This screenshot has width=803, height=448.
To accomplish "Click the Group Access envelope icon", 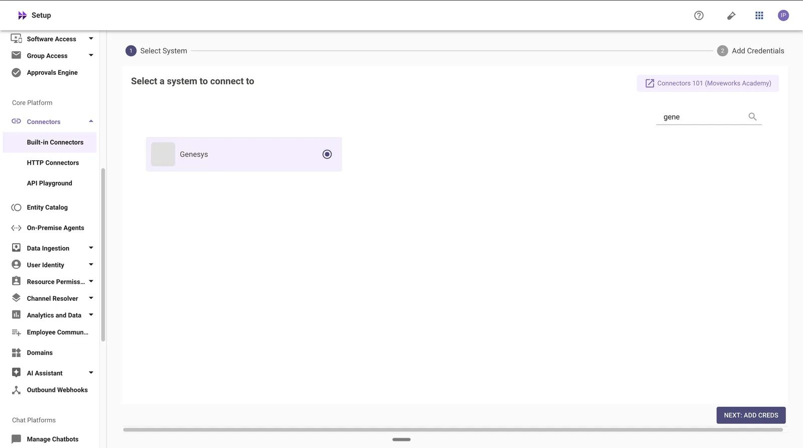I will pyautogui.click(x=17, y=55).
